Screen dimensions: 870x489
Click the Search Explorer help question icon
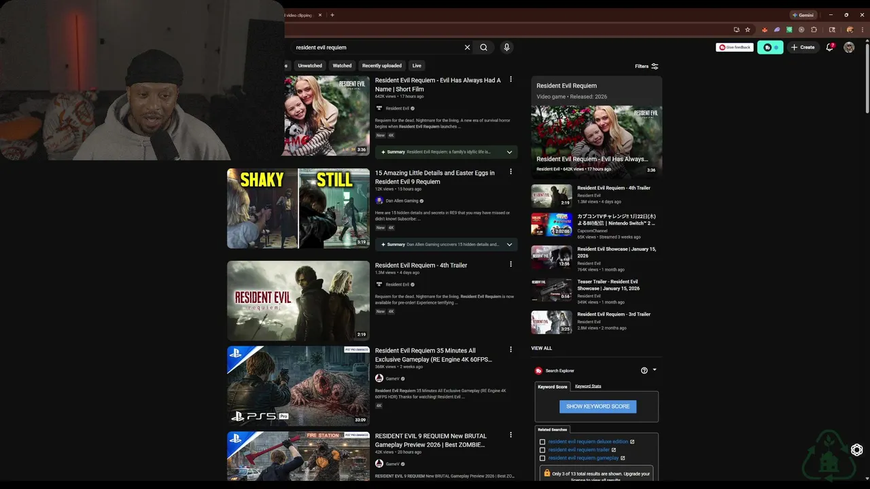tap(644, 371)
